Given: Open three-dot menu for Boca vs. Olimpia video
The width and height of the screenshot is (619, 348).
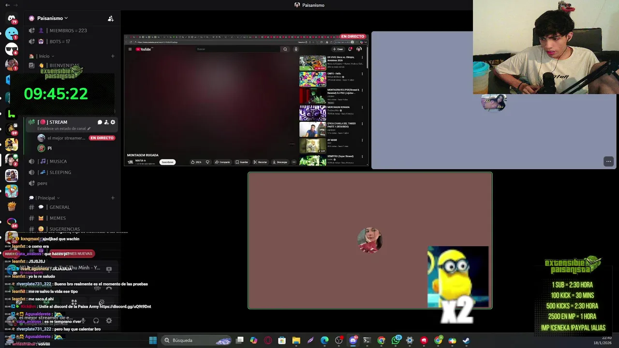Looking at the screenshot, I should (x=362, y=58).
